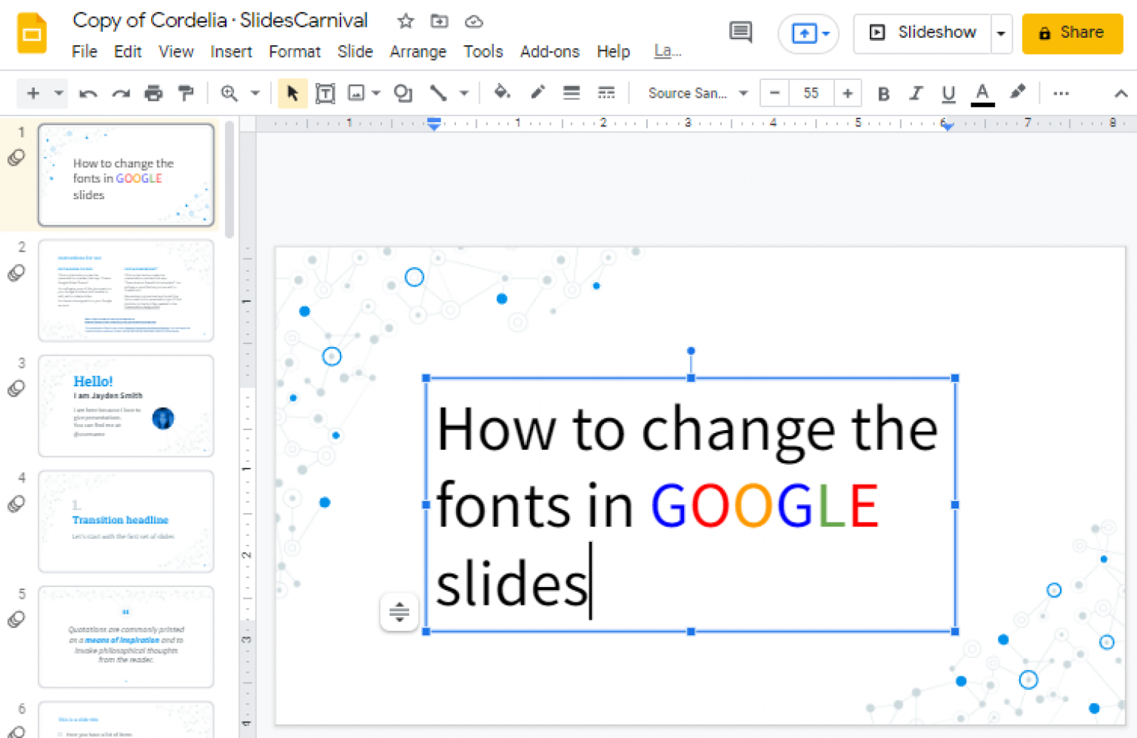Screen dimensions: 1137x738
Task: Show more toolbar options ellipsis
Action: click(x=1061, y=93)
